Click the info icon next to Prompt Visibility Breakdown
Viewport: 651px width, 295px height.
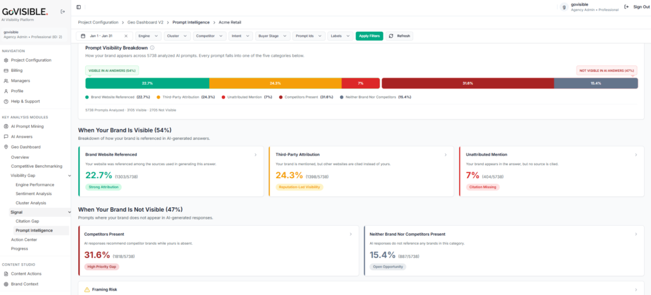point(153,48)
